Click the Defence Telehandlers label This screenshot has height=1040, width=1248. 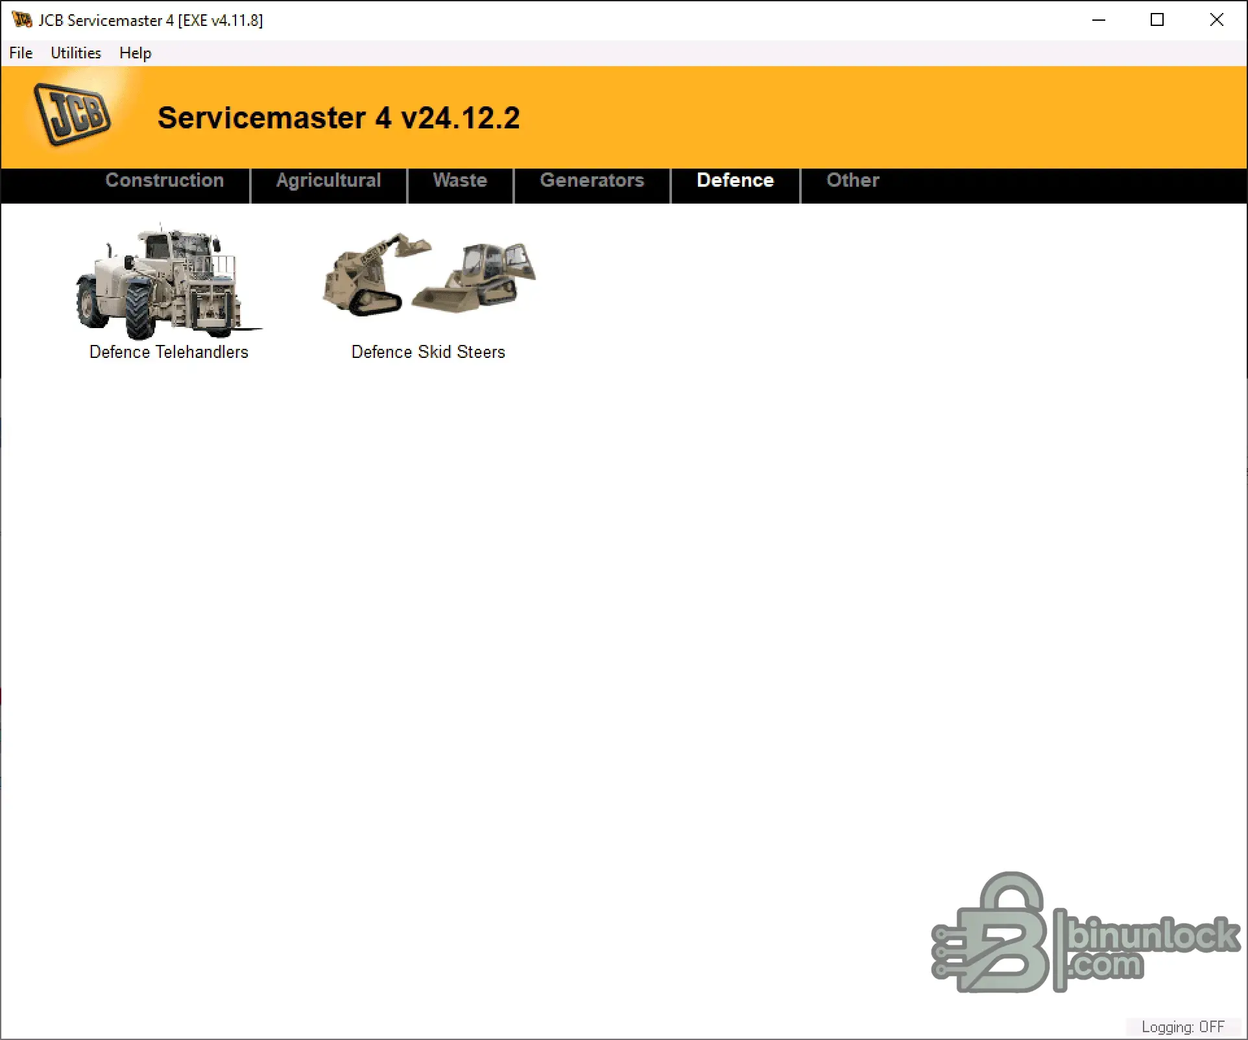pos(169,352)
